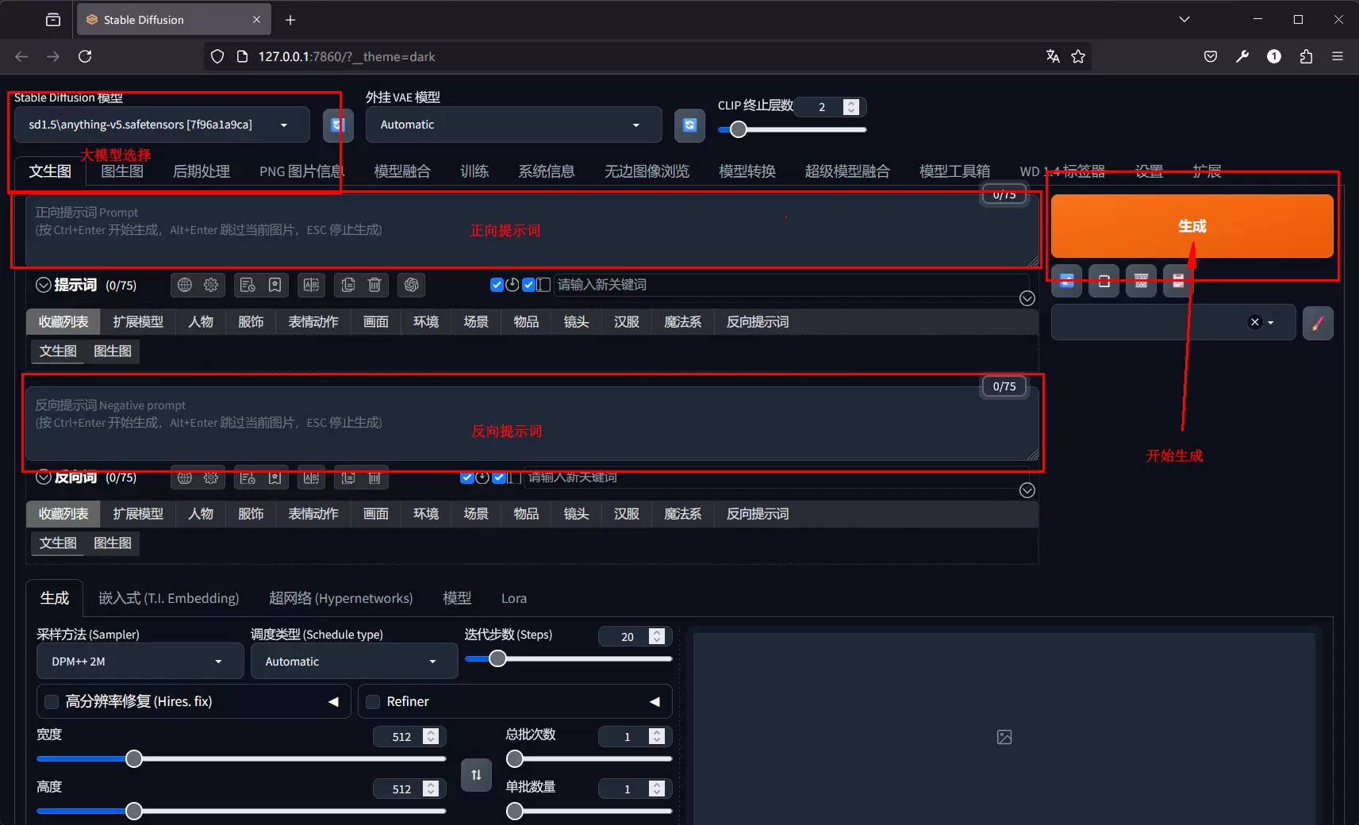Open the 调度类型 Automatic dropdown
This screenshot has width=1359, height=825.
point(354,662)
